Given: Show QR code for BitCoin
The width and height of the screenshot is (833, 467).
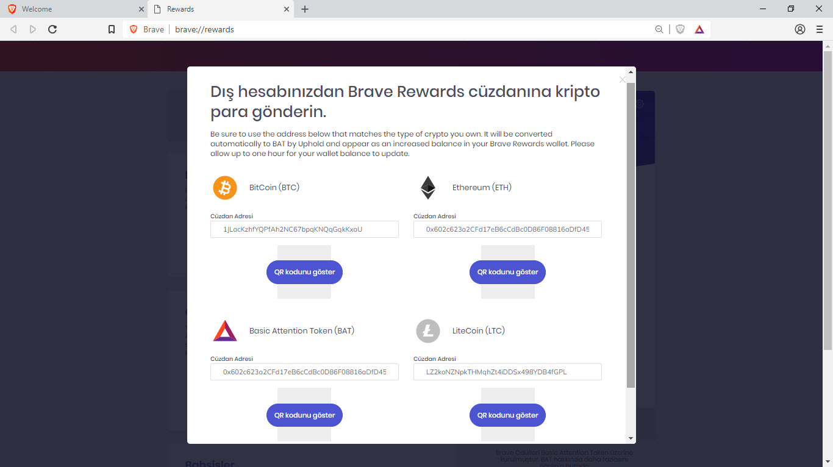Looking at the screenshot, I should 304,272.
